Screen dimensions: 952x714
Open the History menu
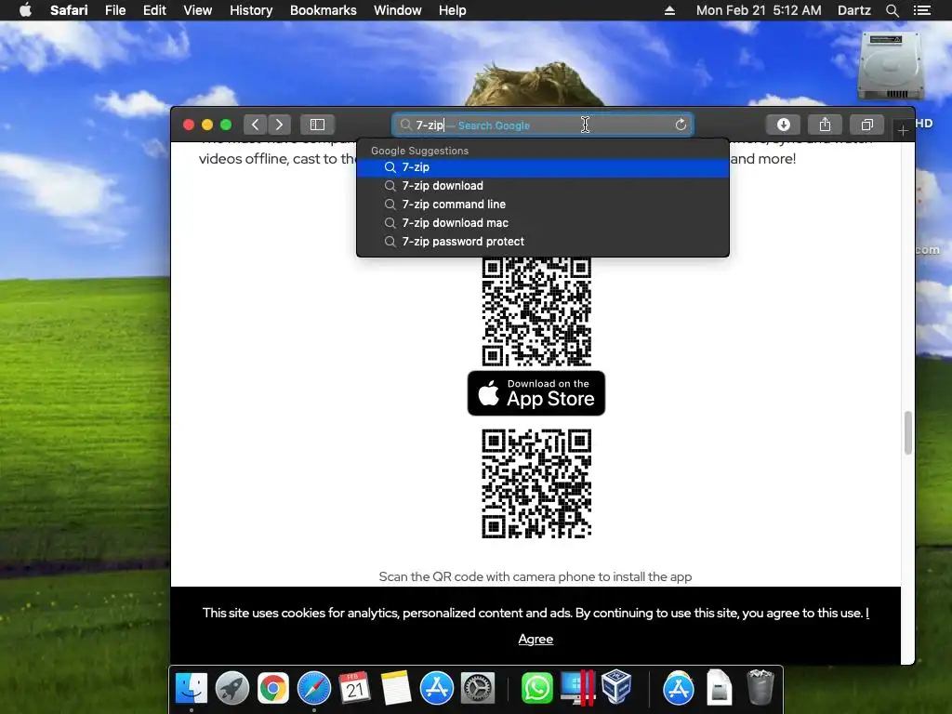pos(251,10)
